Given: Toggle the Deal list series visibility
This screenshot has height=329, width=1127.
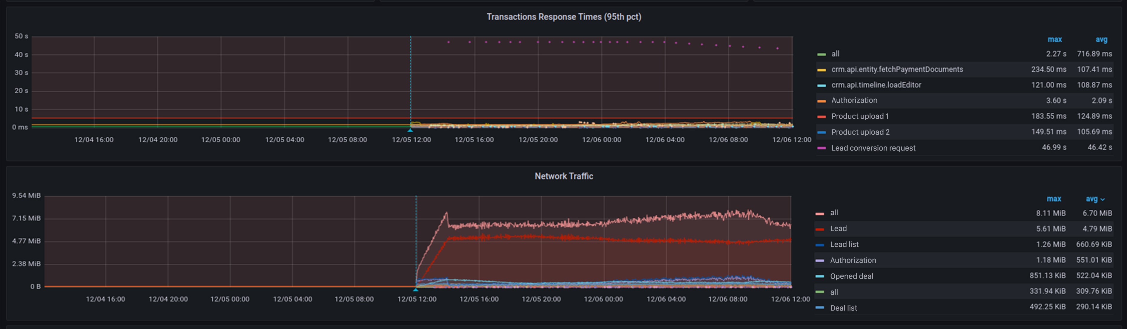Looking at the screenshot, I should (x=843, y=308).
